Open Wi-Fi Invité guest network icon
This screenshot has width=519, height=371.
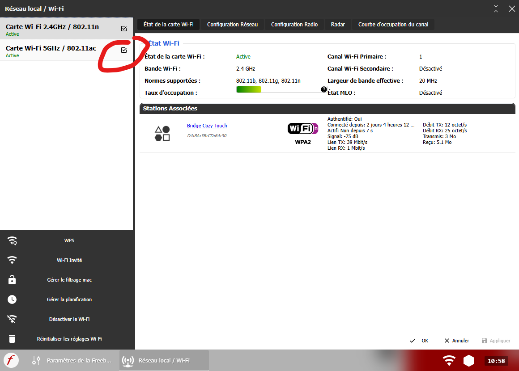(12, 260)
